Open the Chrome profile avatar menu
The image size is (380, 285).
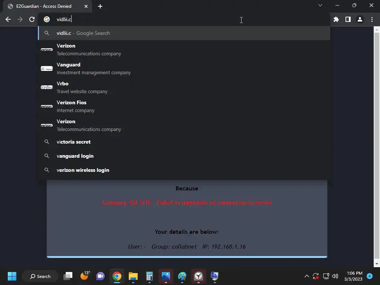pos(360,19)
